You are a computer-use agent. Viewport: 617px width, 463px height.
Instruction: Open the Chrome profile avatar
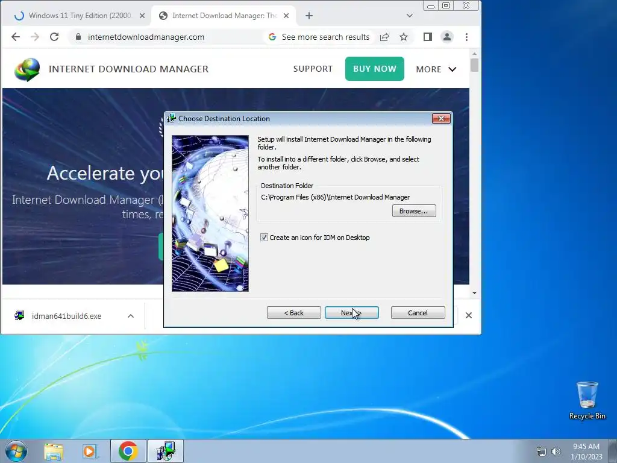[447, 37]
